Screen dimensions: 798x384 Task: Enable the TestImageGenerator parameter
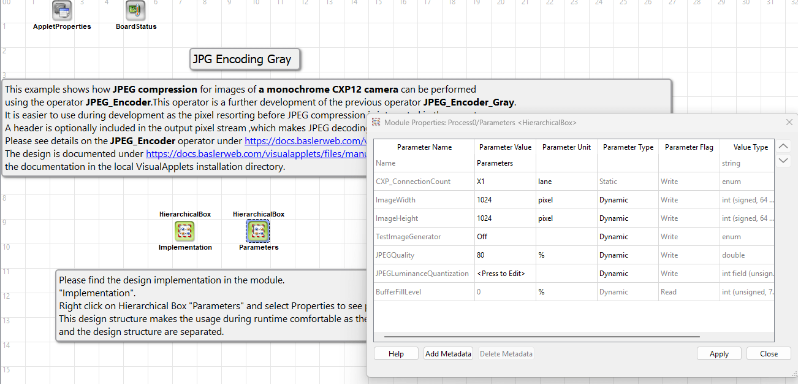pyautogui.click(x=504, y=236)
